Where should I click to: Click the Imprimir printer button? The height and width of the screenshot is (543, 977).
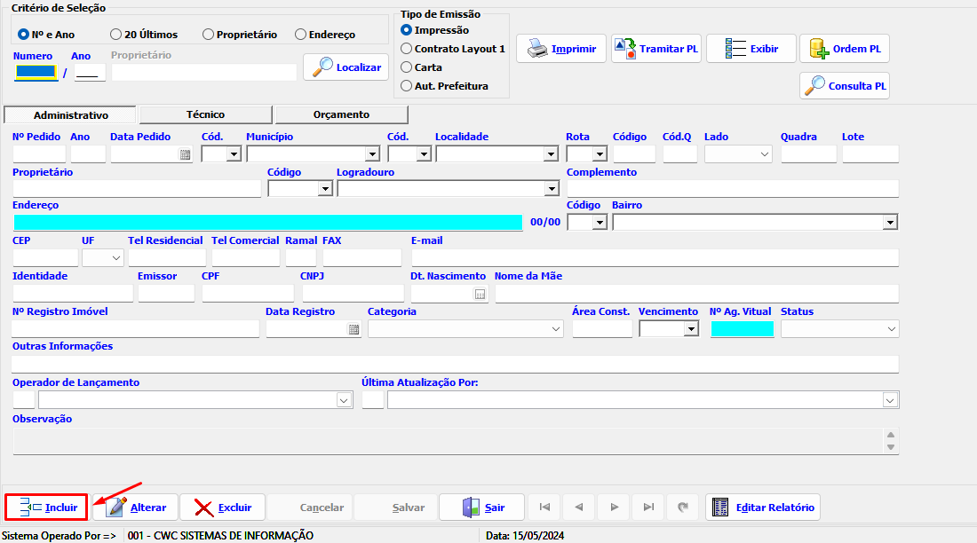coord(561,49)
